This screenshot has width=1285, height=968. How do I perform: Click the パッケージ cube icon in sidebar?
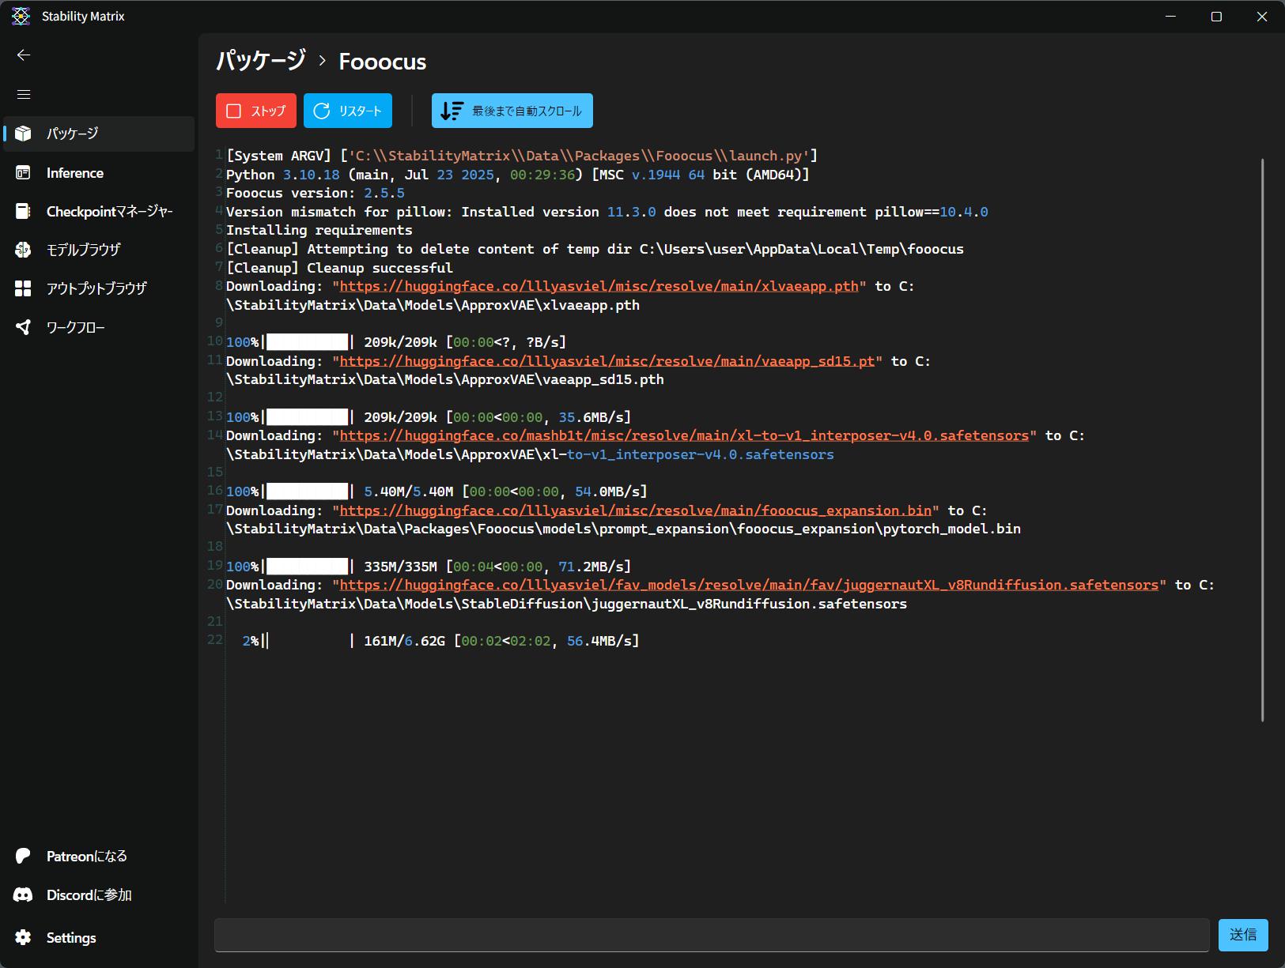point(23,134)
